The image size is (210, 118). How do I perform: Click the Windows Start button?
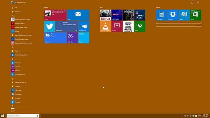3,116
